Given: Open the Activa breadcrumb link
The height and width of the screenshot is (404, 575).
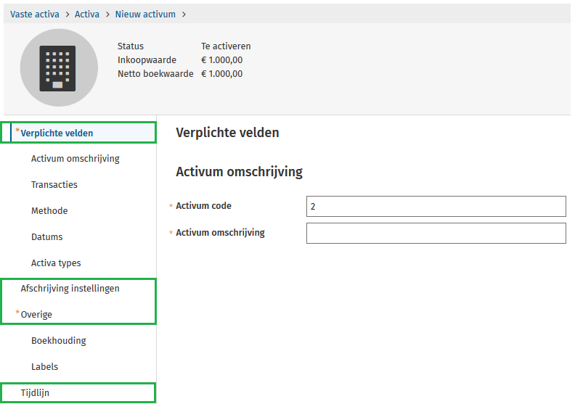Looking at the screenshot, I should (x=87, y=15).
